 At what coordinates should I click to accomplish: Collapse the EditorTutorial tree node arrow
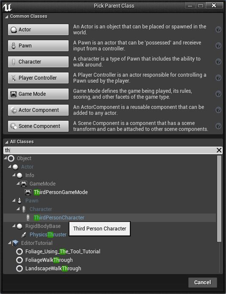coord(10,243)
